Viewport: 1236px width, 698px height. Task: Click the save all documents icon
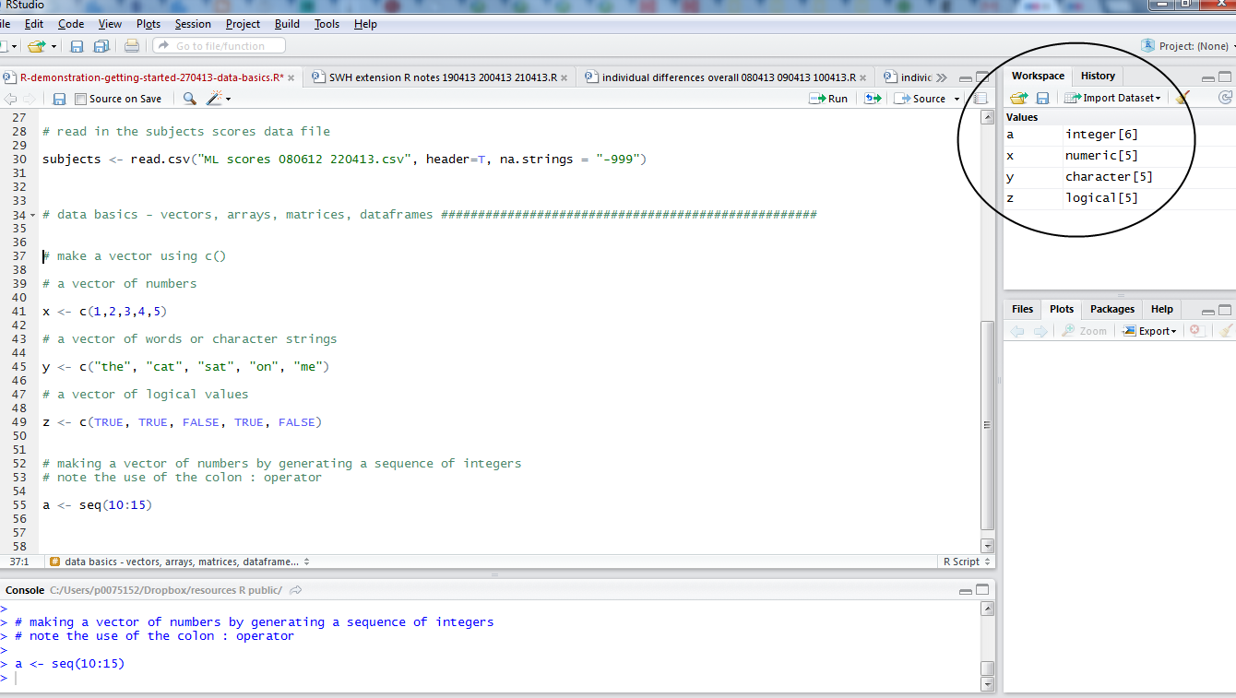[x=101, y=46]
